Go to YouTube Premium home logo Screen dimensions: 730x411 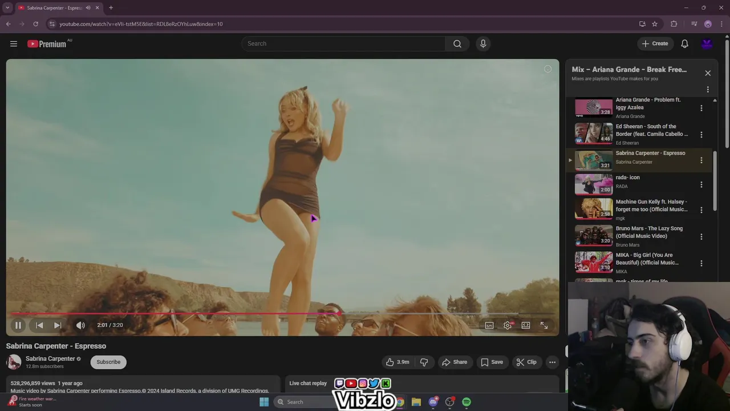pos(47,44)
